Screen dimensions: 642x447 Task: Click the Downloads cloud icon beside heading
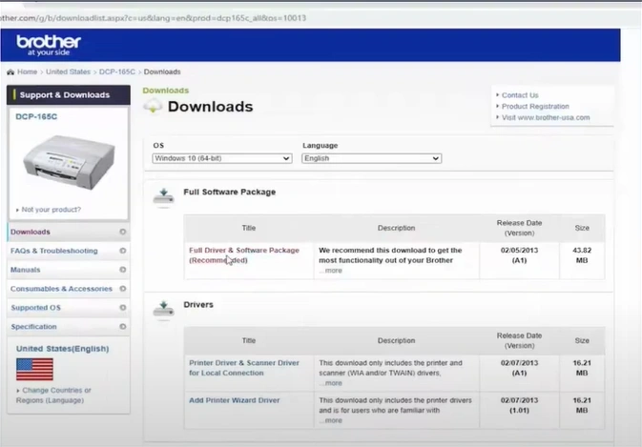click(x=153, y=106)
